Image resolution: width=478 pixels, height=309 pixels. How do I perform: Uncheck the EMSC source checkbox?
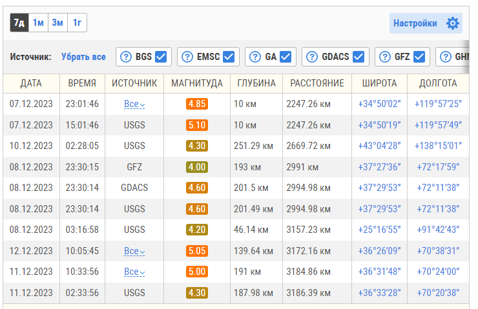pyautogui.click(x=229, y=57)
